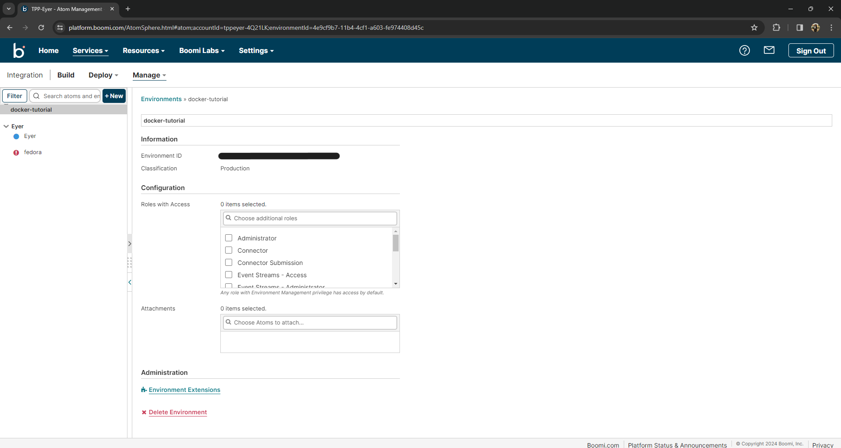841x448 pixels.
Task: Reload the page
Action: (x=41, y=28)
